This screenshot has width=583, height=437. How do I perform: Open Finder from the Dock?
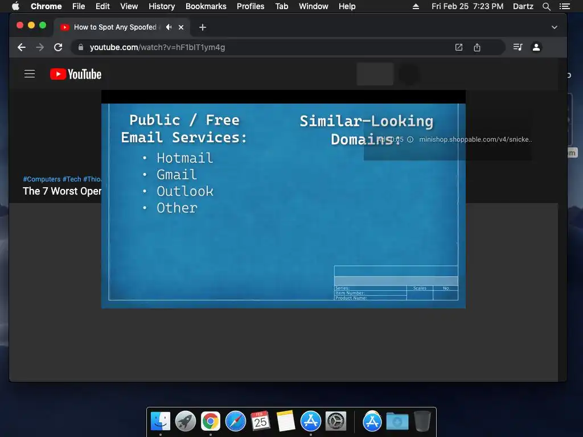click(160, 422)
